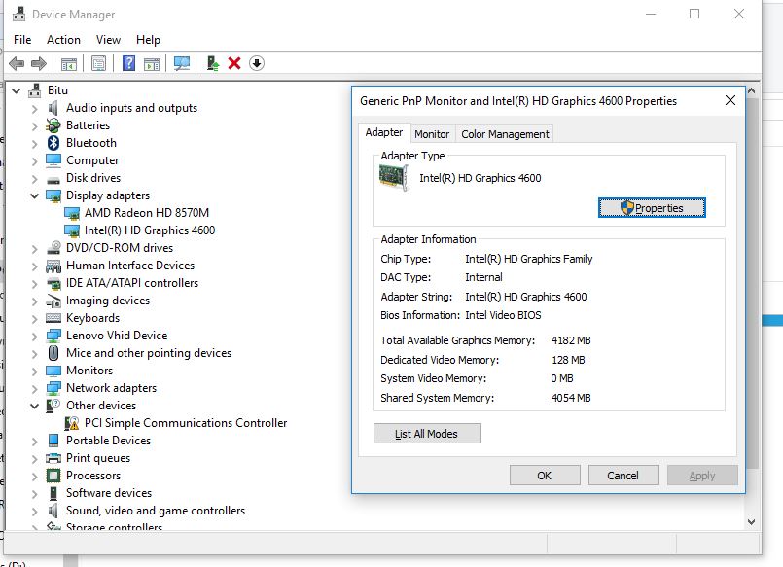Click 'Intel(R) HD Graphics Family' chip type

pos(529,259)
